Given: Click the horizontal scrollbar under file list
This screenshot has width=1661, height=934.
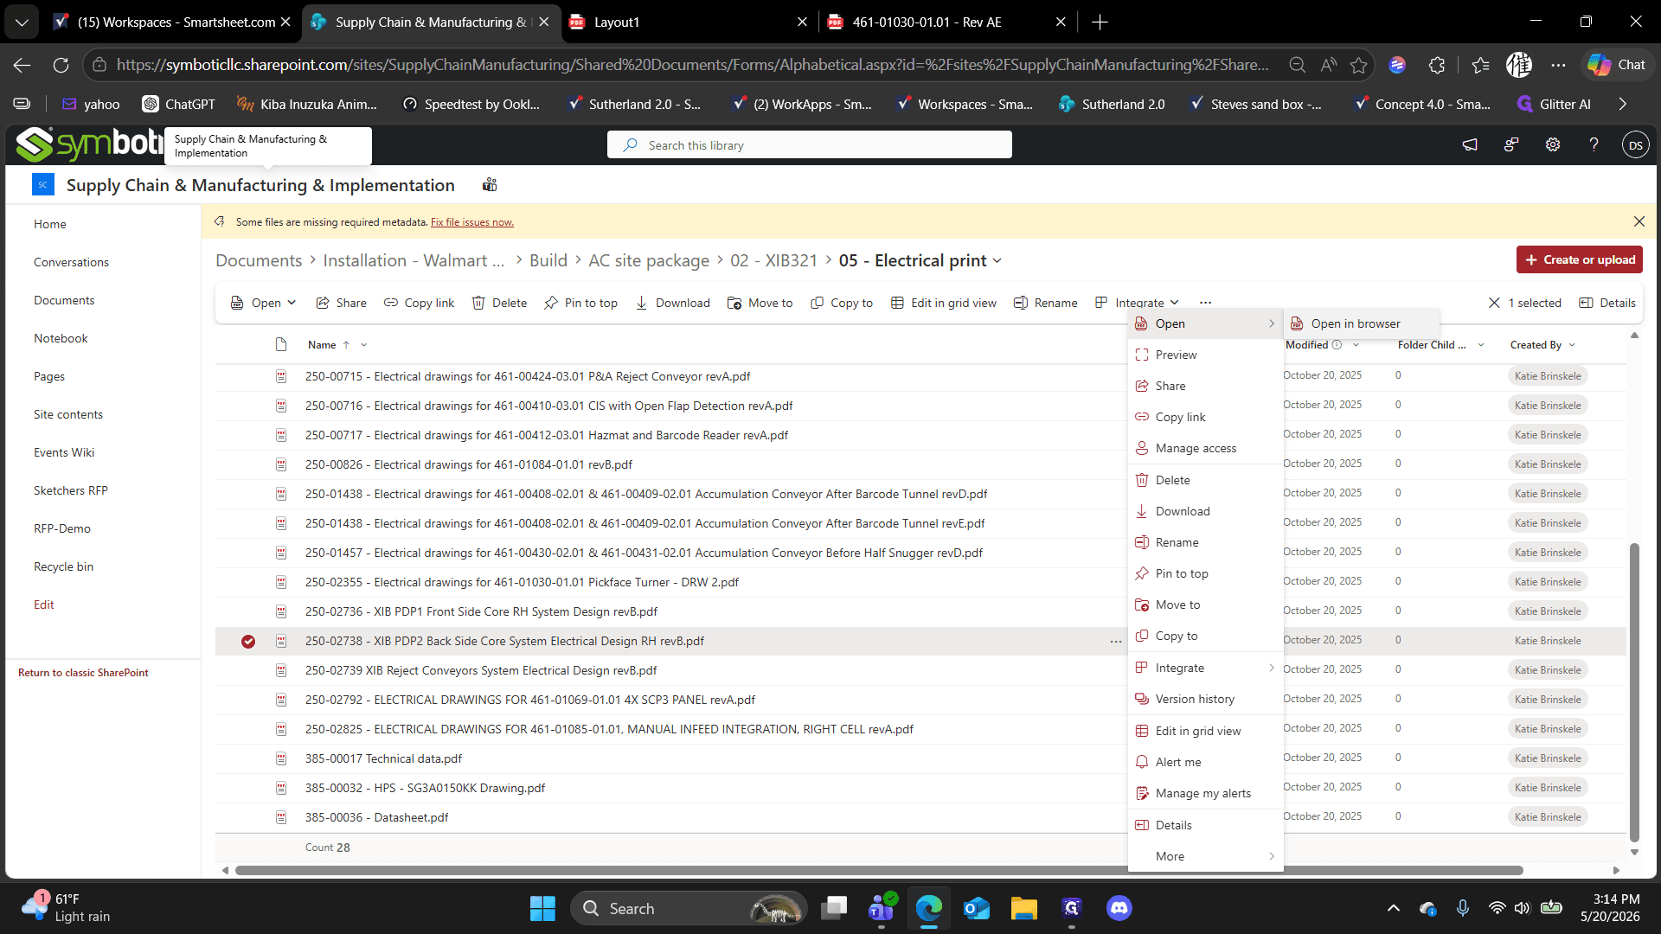Looking at the screenshot, I should pos(878,870).
